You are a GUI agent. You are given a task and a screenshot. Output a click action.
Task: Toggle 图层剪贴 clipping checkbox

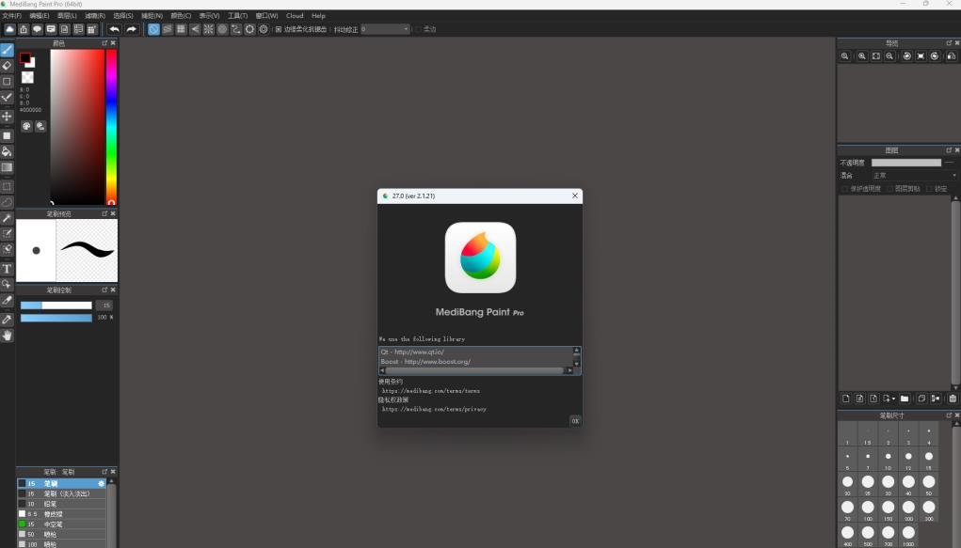[889, 189]
